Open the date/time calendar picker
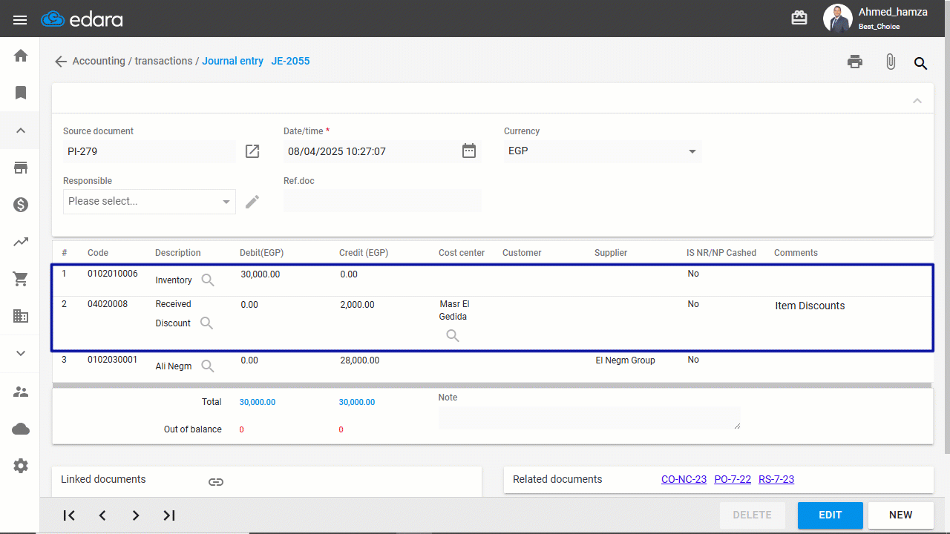 click(469, 151)
